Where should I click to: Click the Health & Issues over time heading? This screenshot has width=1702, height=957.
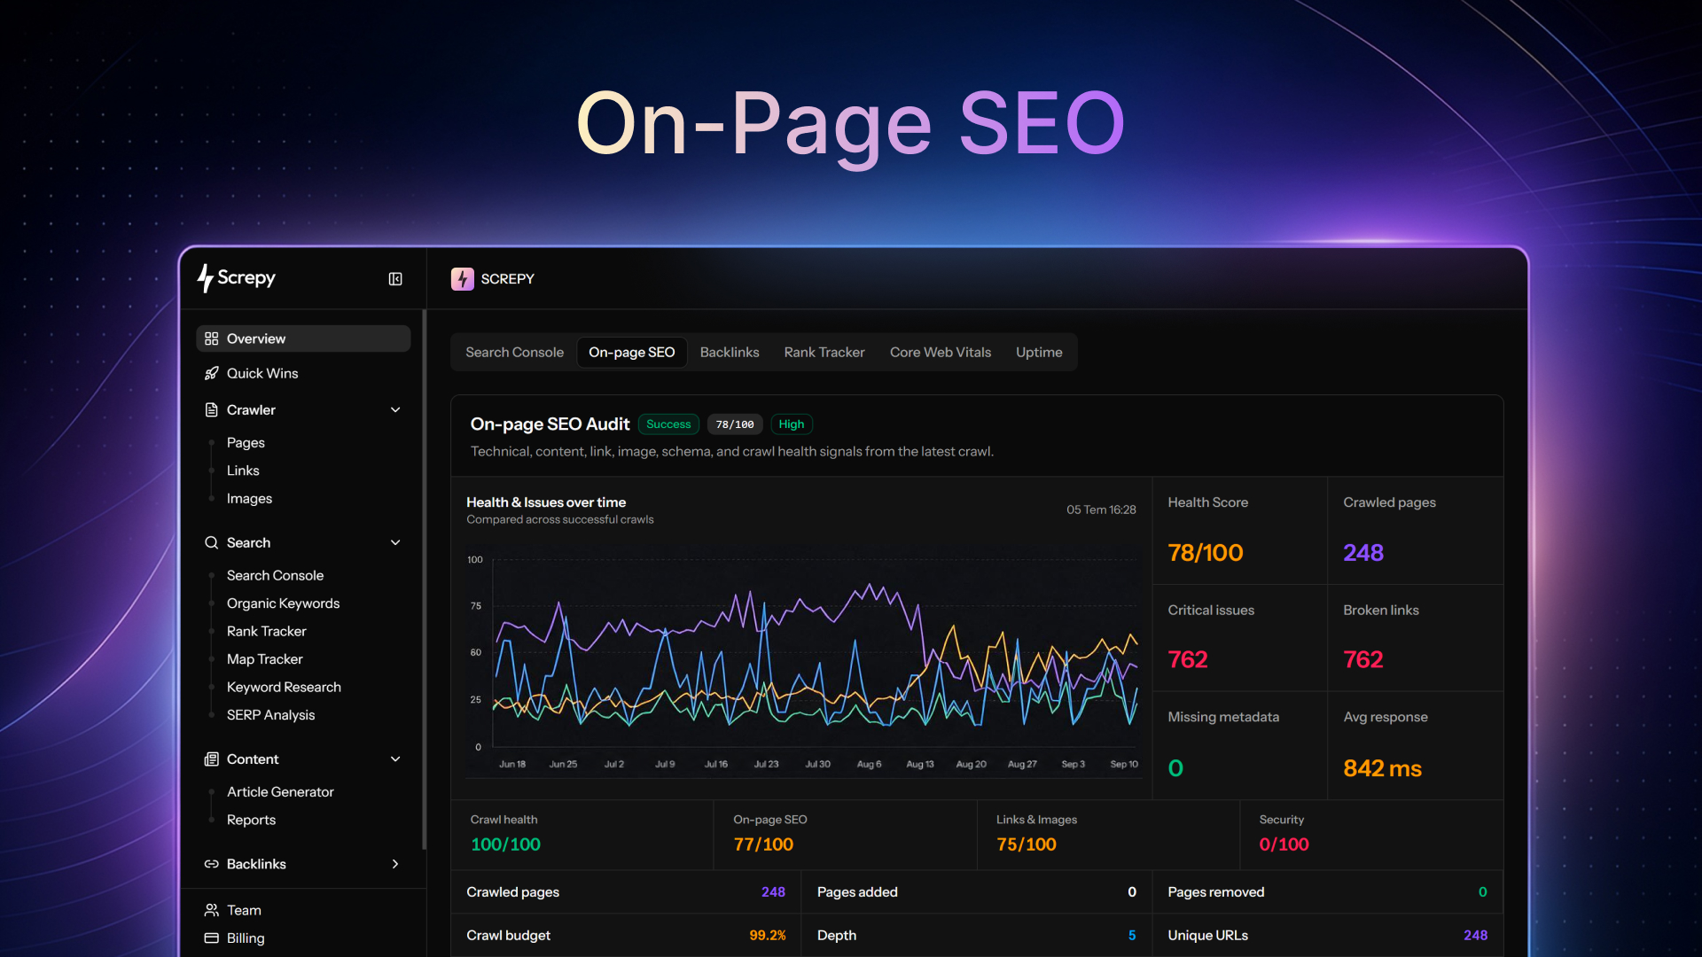(546, 502)
